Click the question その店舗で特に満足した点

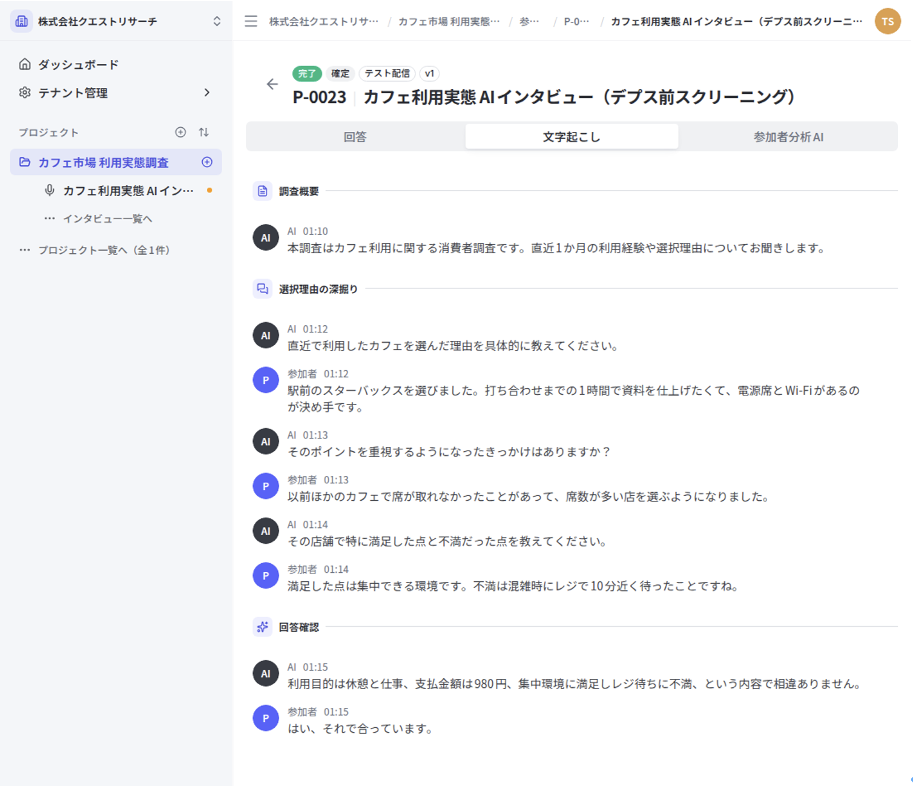[448, 541]
